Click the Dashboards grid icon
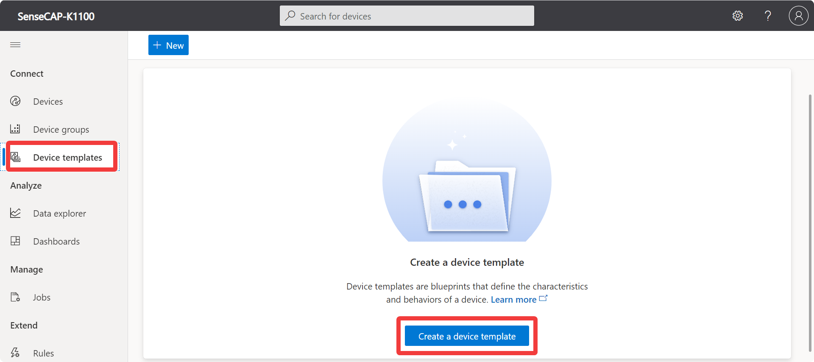The width and height of the screenshot is (814, 362). [x=15, y=241]
